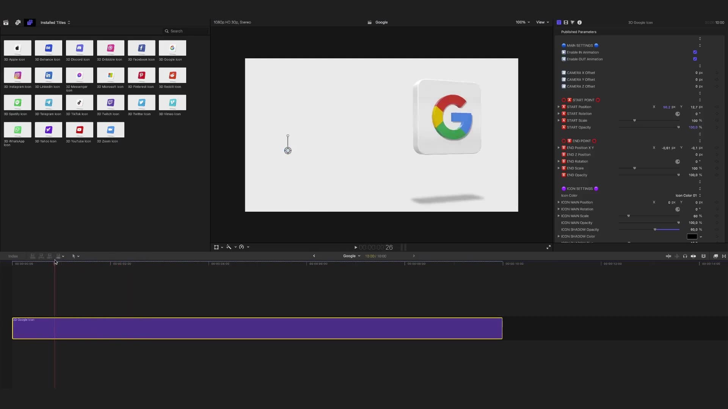Open the Photos and Audio sidebar
728x409 pixels.
[17, 23]
